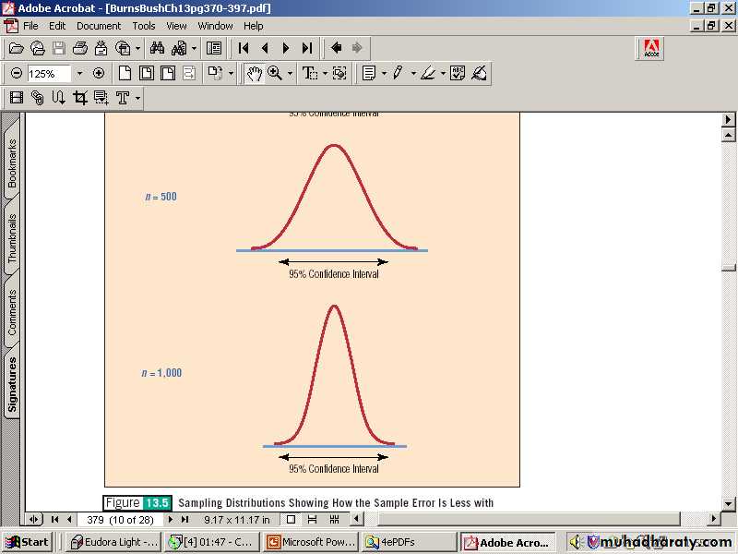Screen dimensions: 738x554
Task: Click the Start button
Action: coord(27,542)
